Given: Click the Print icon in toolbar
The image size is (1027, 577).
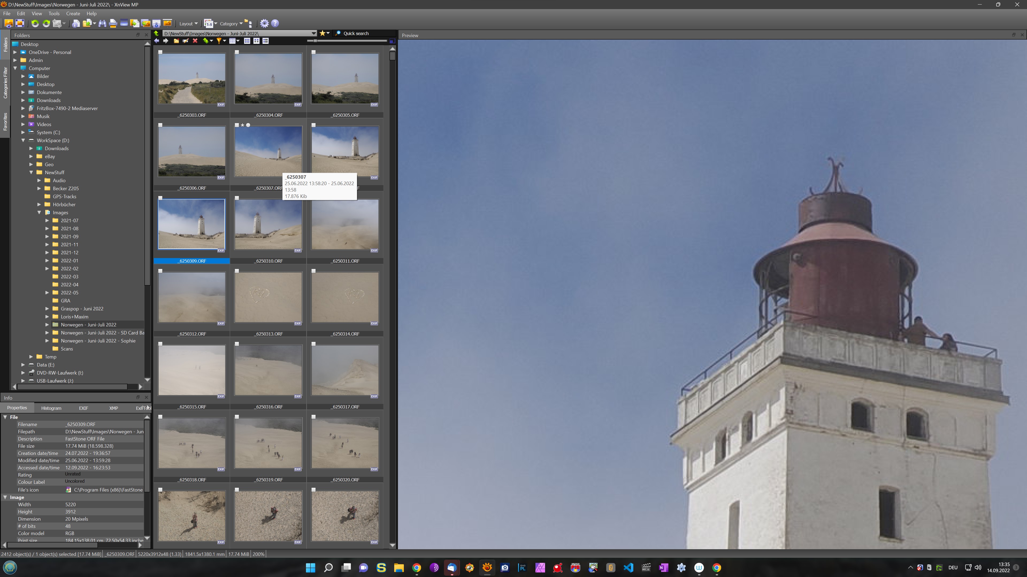Looking at the screenshot, I should pyautogui.click(x=113, y=24).
